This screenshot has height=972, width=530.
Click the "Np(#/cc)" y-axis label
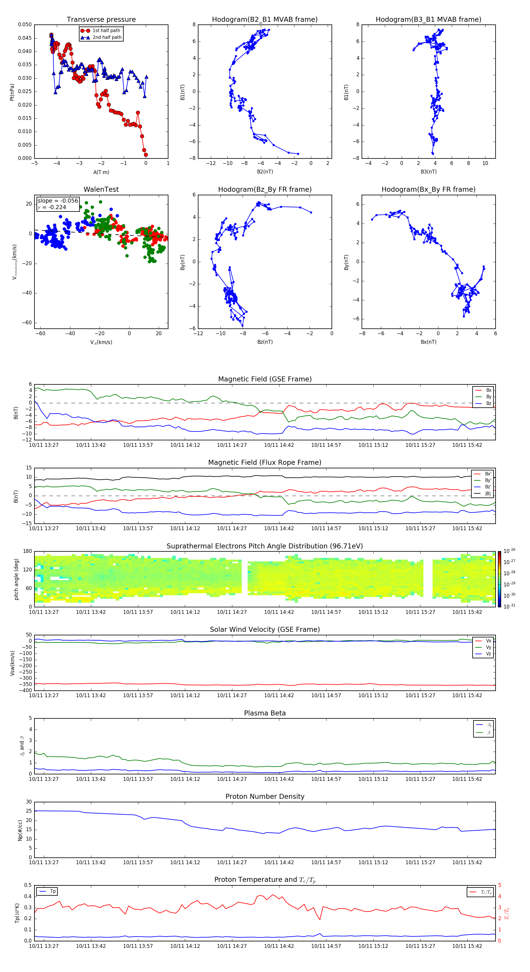point(20,830)
